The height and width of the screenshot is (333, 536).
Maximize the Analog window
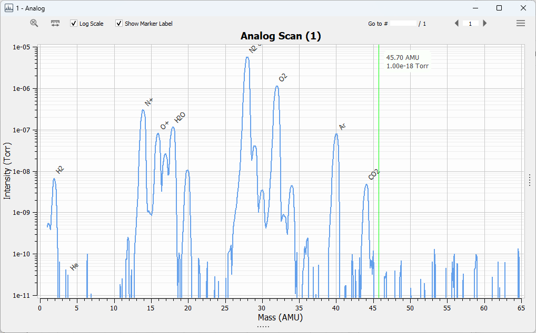(x=499, y=8)
